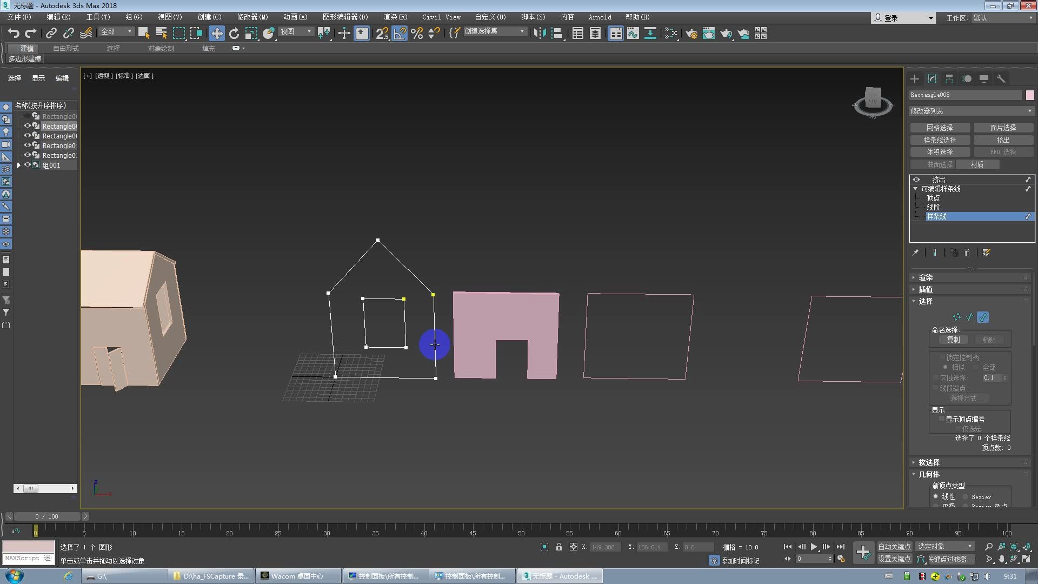Open the Layer Explorer toolbar icon
This screenshot has height=584, width=1038.
coord(595,34)
